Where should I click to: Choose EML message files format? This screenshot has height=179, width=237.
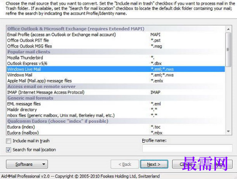(x=116, y=104)
